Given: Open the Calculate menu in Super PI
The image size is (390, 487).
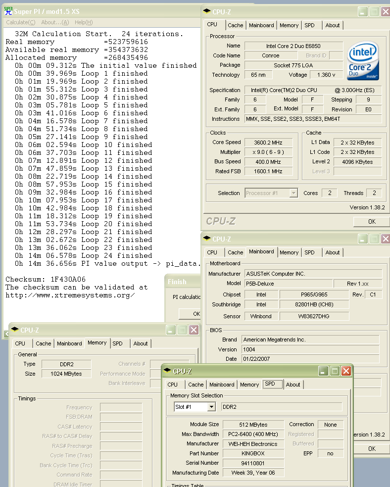Looking at the screenshot, I should click(20, 22).
